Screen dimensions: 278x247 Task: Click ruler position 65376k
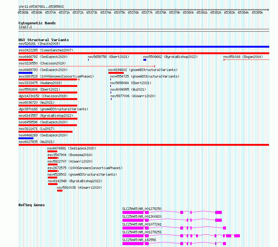coord(133,12)
